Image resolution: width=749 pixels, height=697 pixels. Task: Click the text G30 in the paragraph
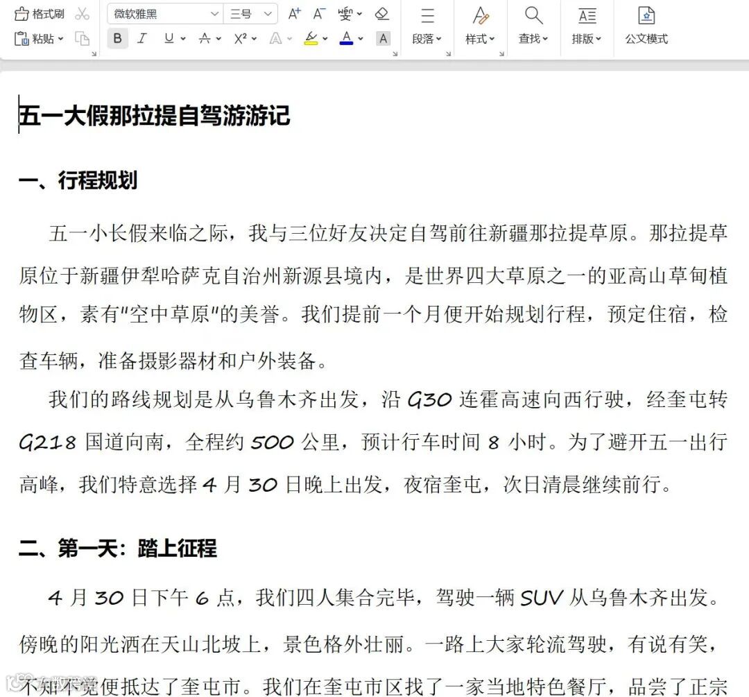pyautogui.click(x=429, y=400)
